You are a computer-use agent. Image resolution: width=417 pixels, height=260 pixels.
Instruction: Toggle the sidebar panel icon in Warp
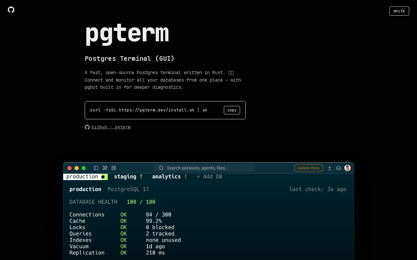coord(96,168)
